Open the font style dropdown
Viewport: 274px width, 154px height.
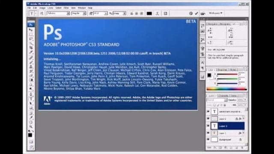[x=84, y=13]
